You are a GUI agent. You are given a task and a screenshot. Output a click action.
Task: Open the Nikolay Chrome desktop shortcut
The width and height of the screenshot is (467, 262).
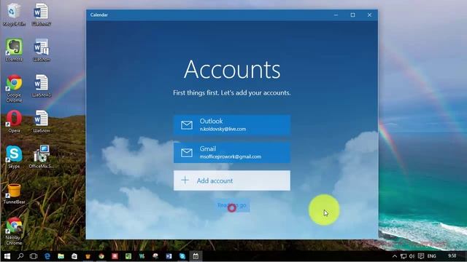tap(14, 231)
